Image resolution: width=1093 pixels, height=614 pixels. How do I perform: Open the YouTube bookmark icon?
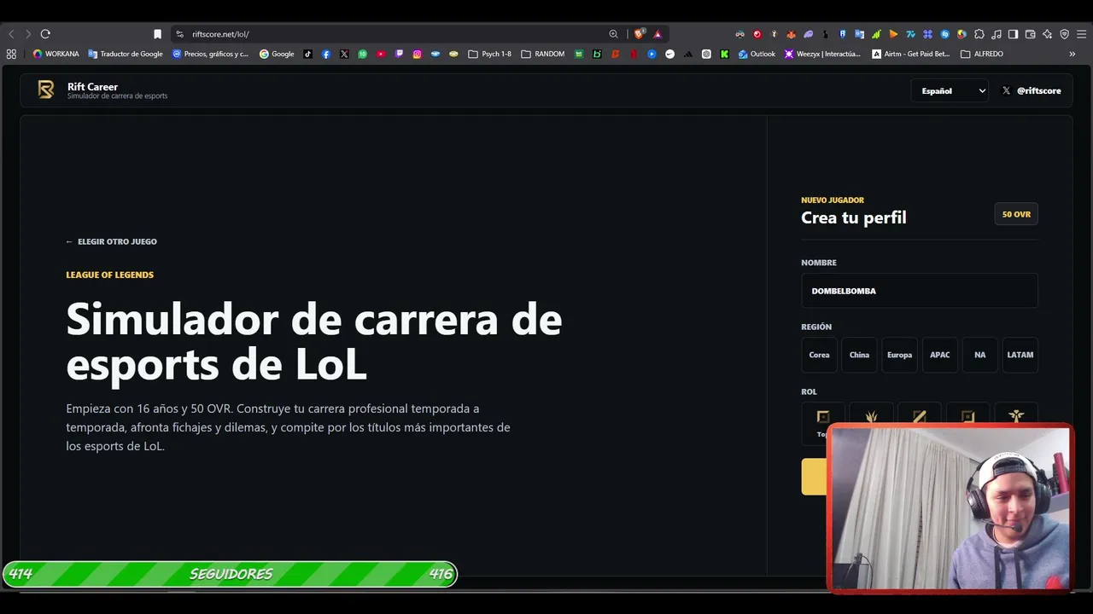click(x=381, y=54)
